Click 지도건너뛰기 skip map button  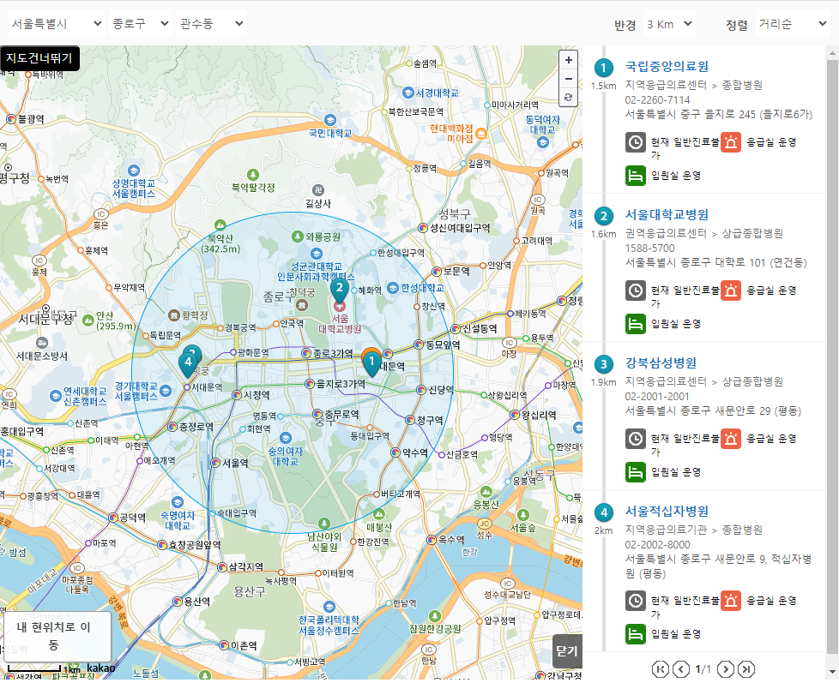tap(39, 58)
